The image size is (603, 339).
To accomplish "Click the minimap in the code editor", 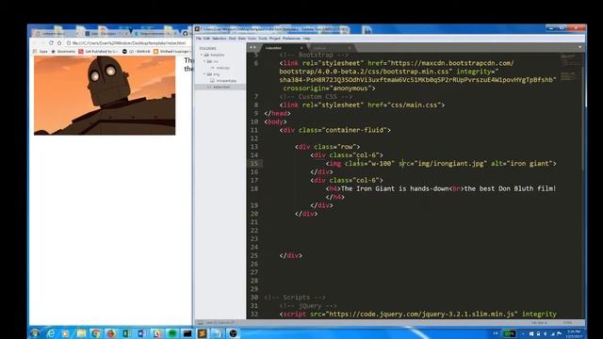I will tap(569, 68).
